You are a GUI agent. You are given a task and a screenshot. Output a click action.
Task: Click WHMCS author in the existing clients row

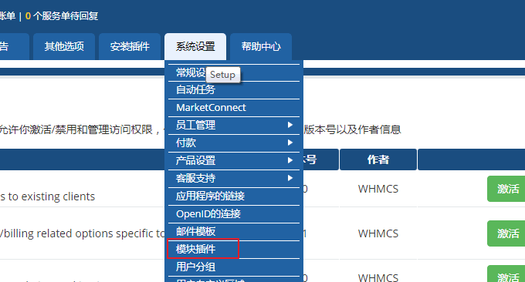pyautogui.click(x=378, y=189)
